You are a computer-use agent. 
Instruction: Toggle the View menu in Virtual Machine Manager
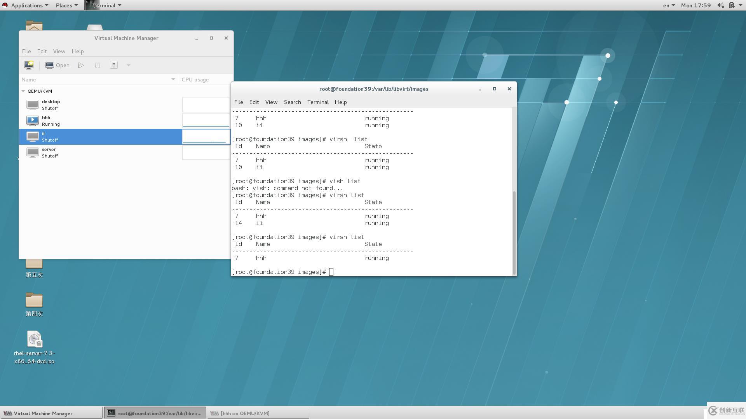click(59, 51)
